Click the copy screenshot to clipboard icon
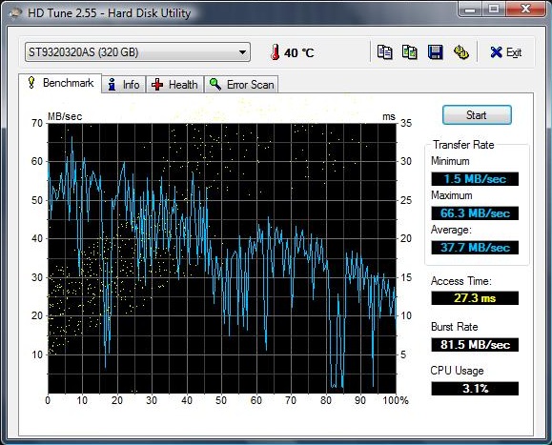Viewport: 552px width, 445px height. coord(409,52)
